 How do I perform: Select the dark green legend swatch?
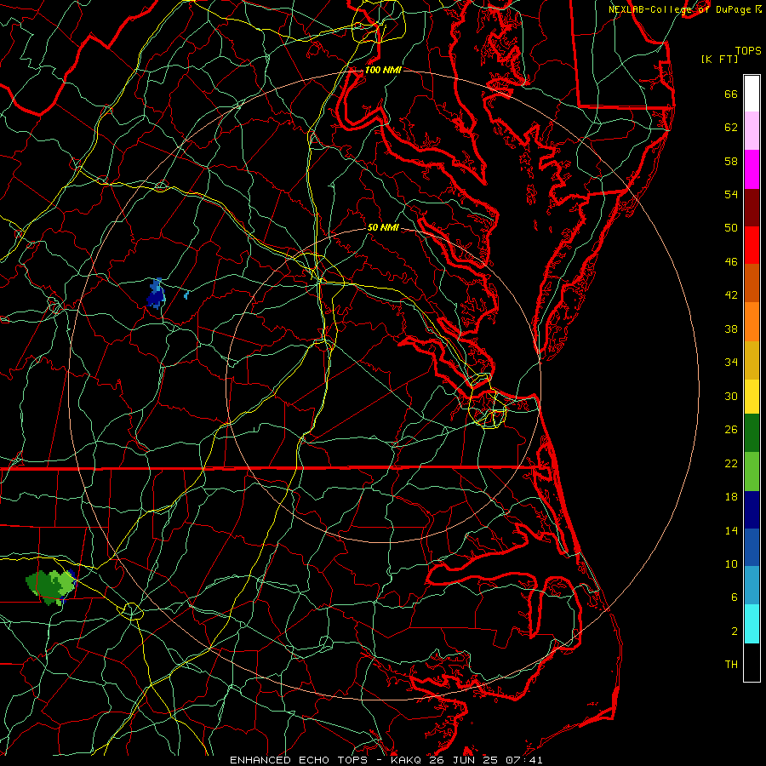(752, 433)
